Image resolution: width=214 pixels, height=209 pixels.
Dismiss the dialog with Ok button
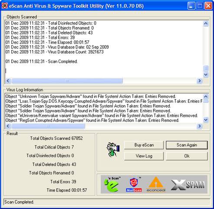(x=187, y=156)
